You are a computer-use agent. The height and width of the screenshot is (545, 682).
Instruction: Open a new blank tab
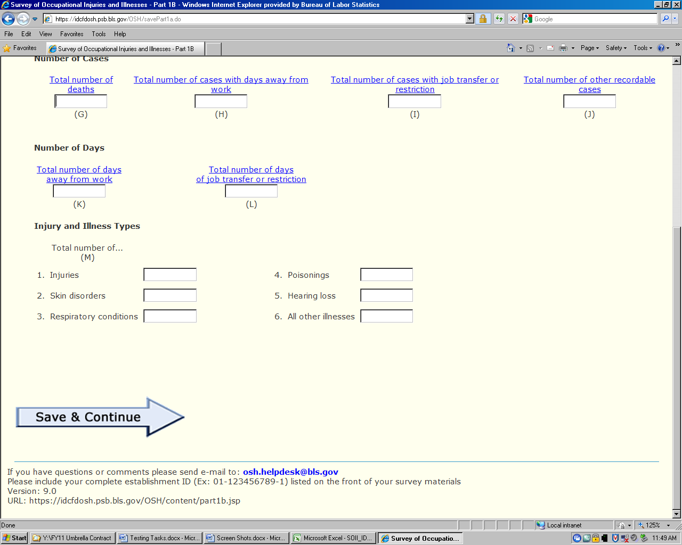(x=213, y=48)
